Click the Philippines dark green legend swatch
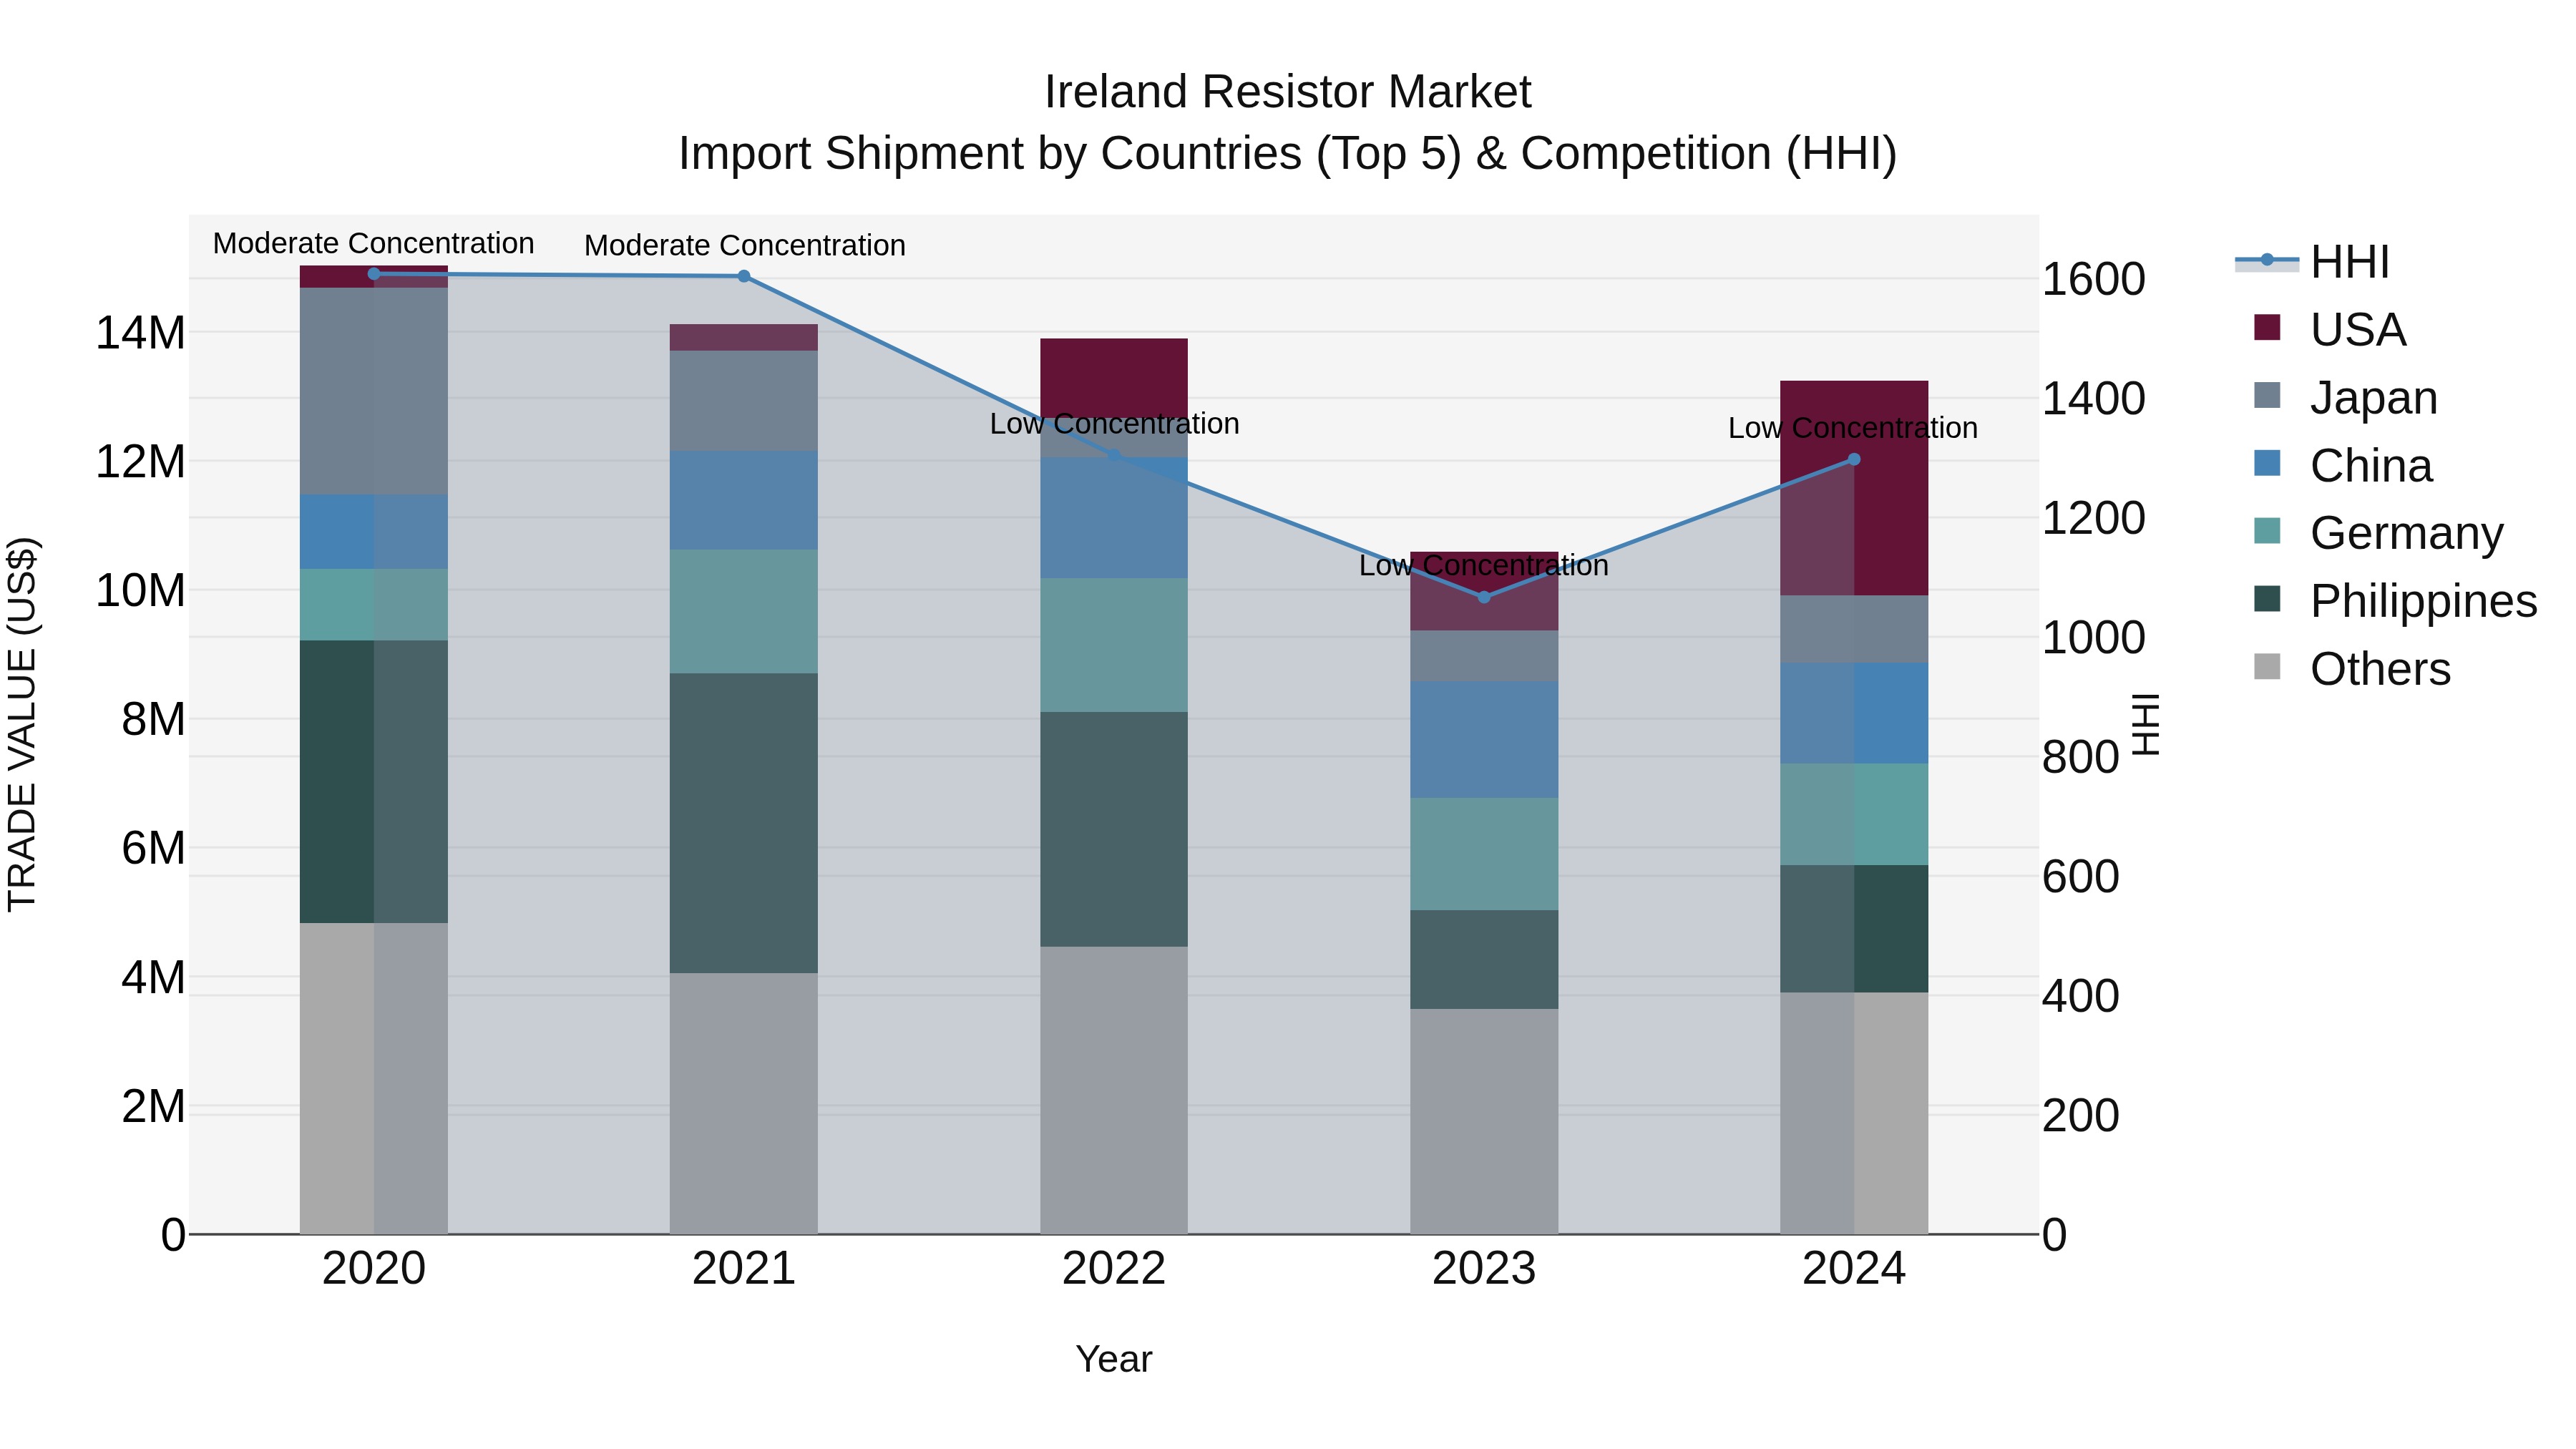The width and height of the screenshot is (2576, 1449). point(2267,599)
